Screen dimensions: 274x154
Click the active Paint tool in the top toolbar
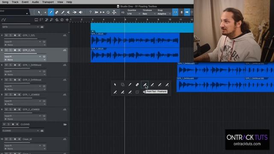tap(51, 12)
